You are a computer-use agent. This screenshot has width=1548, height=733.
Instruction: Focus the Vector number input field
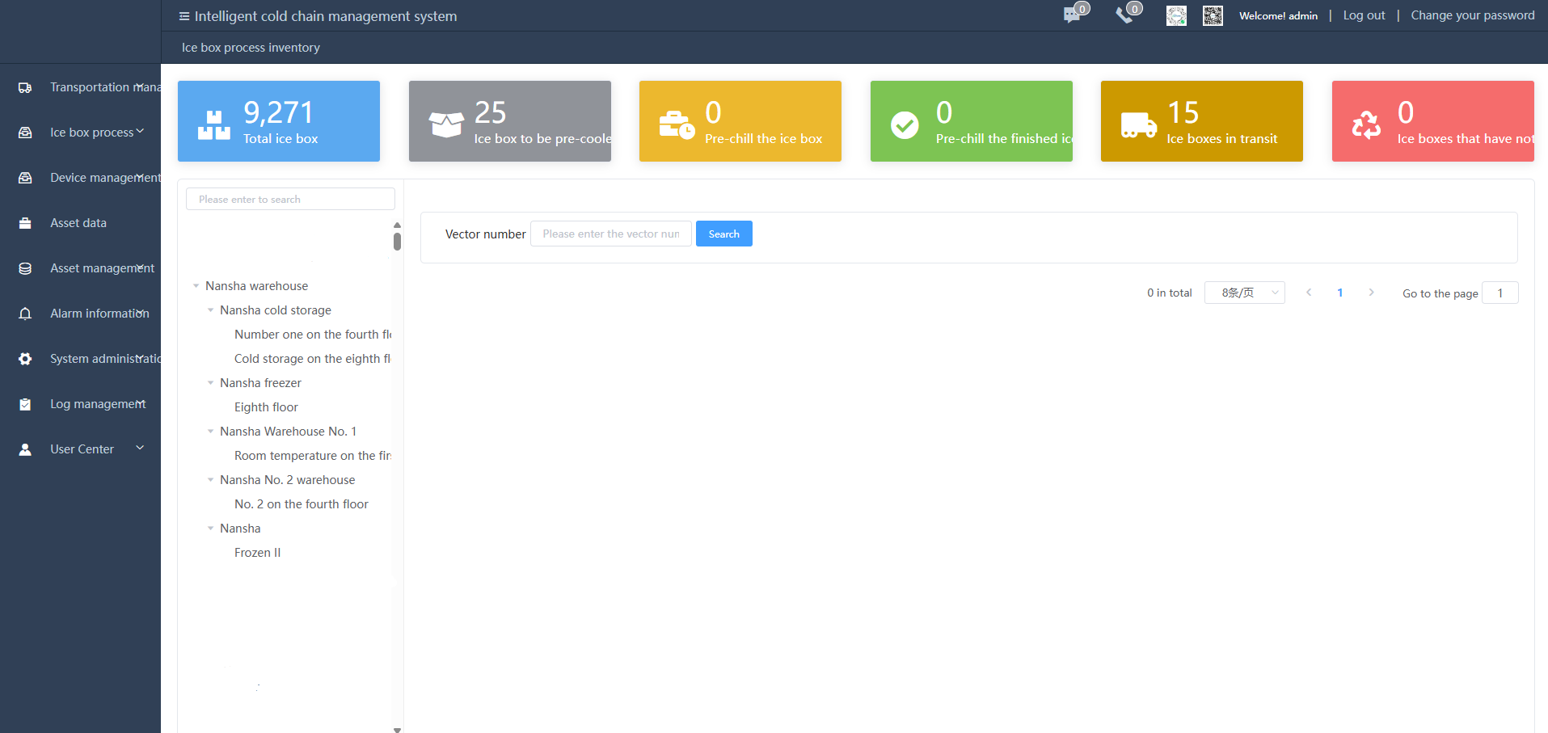(x=610, y=234)
